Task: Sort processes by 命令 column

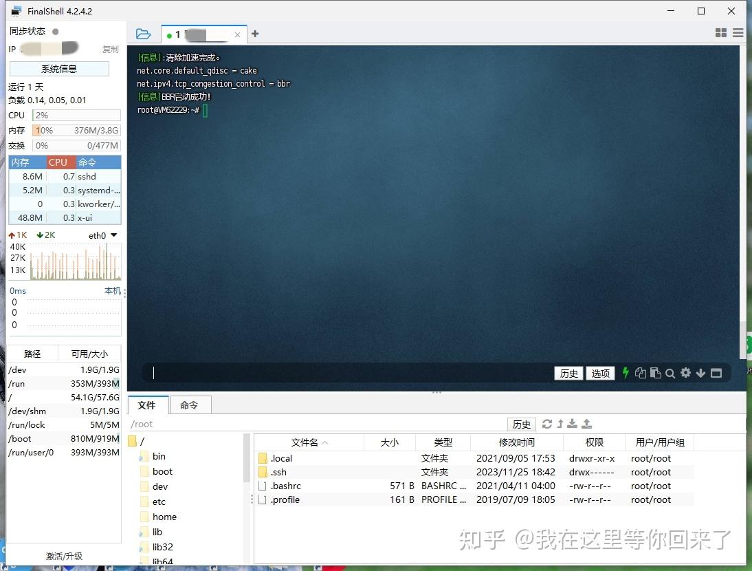Action: pos(98,162)
